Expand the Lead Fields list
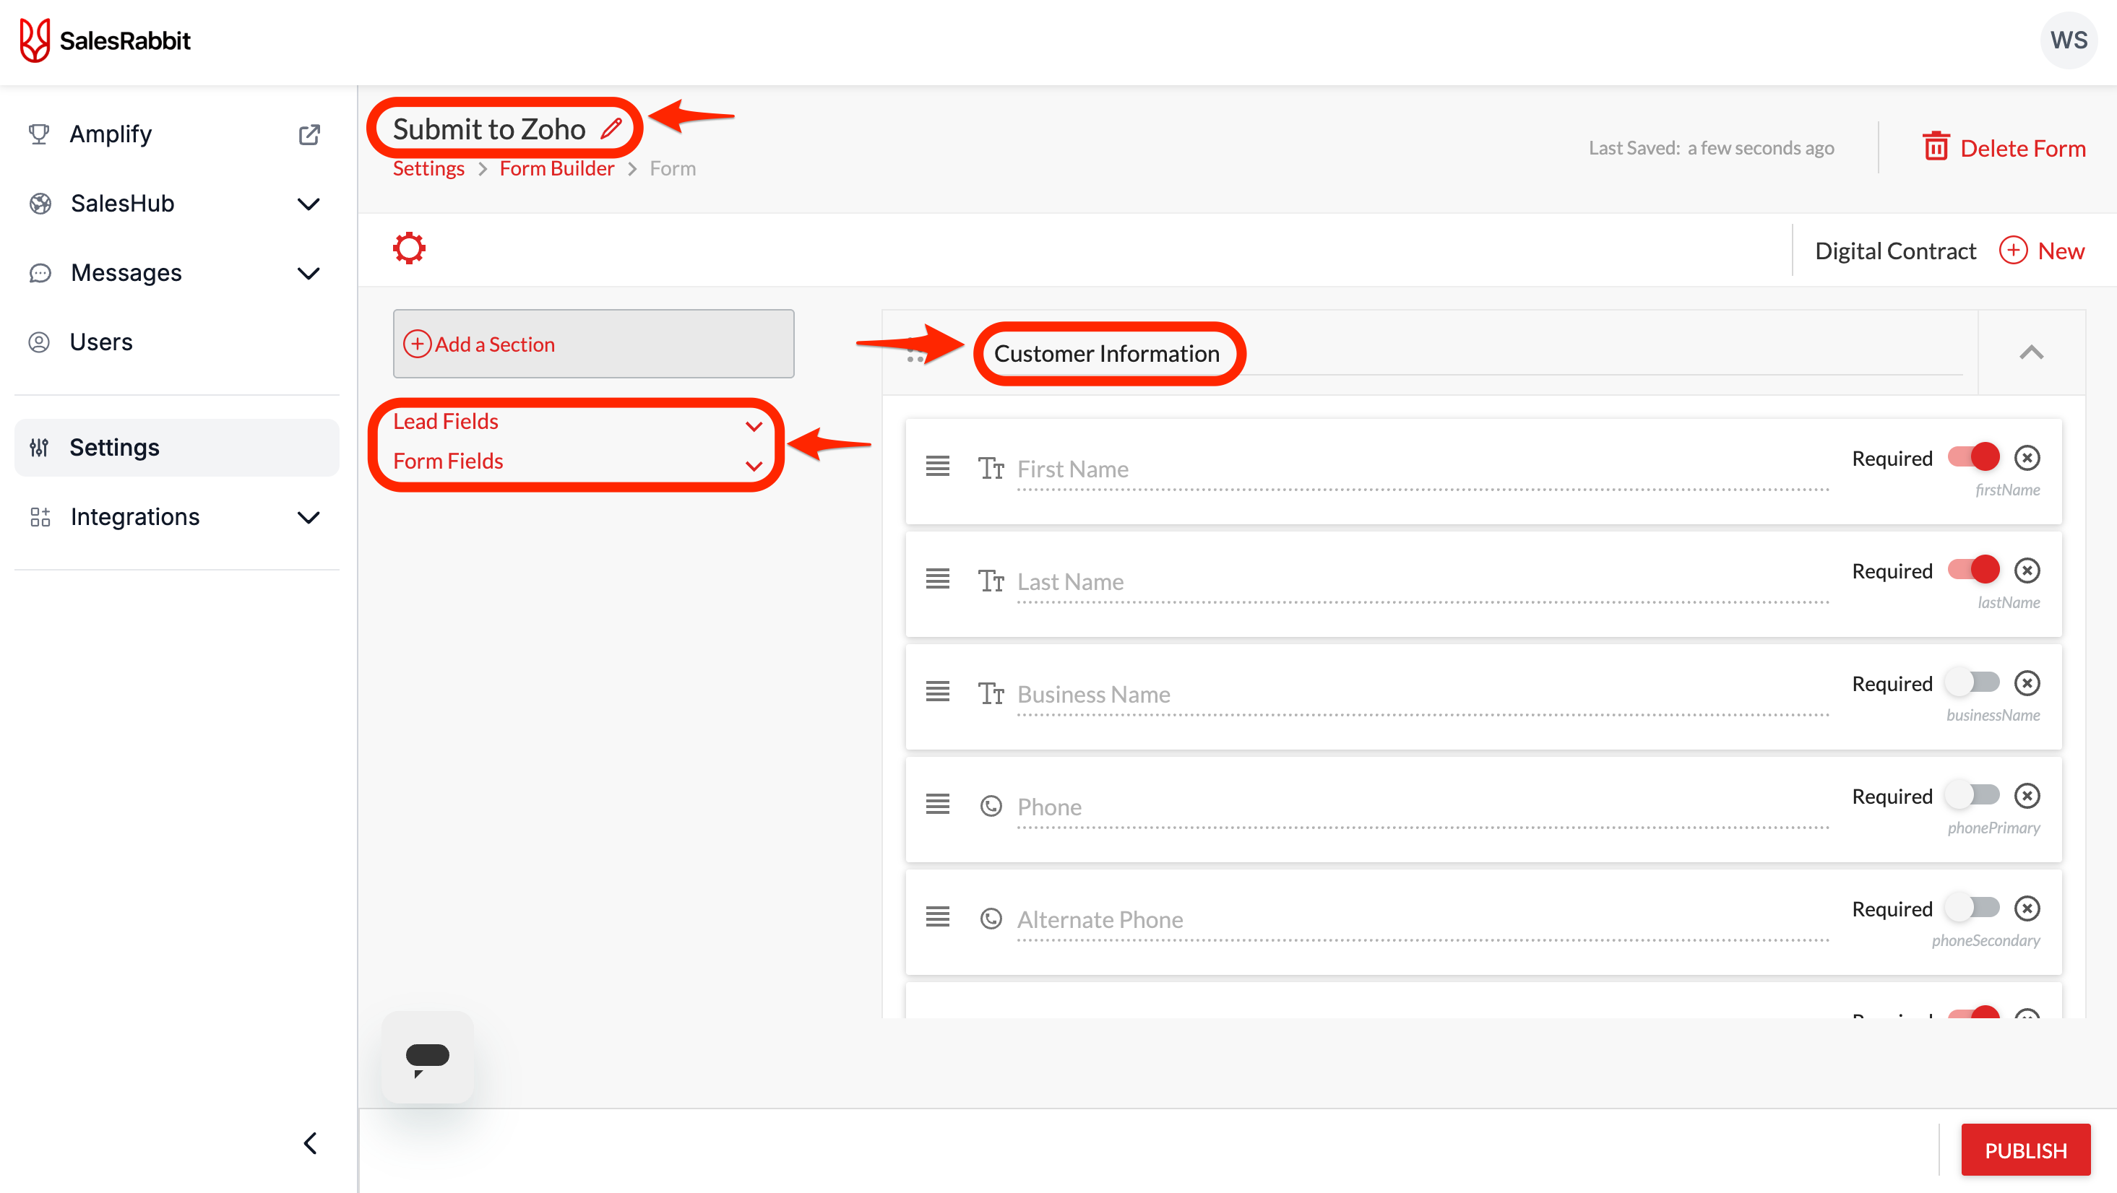 click(x=753, y=425)
